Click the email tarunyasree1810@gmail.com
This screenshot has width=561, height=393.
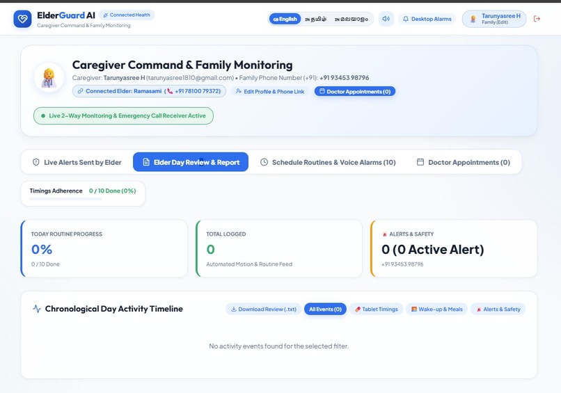(190, 78)
